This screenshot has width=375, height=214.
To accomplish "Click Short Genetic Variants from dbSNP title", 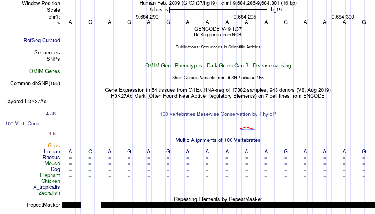I will tap(218, 78).
